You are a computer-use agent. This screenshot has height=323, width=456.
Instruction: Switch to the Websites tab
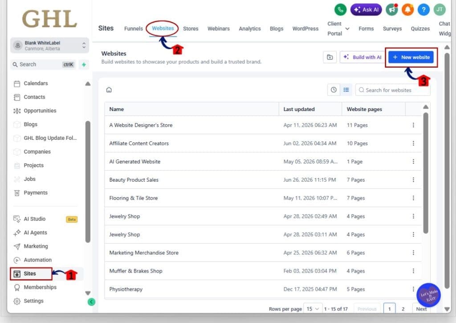[163, 28]
